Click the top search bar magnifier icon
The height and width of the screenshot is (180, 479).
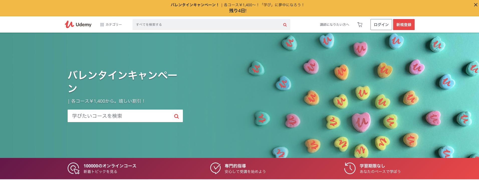(x=285, y=25)
